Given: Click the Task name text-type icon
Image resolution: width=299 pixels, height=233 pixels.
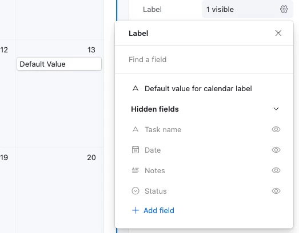Looking at the screenshot, I should tap(135, 130).
